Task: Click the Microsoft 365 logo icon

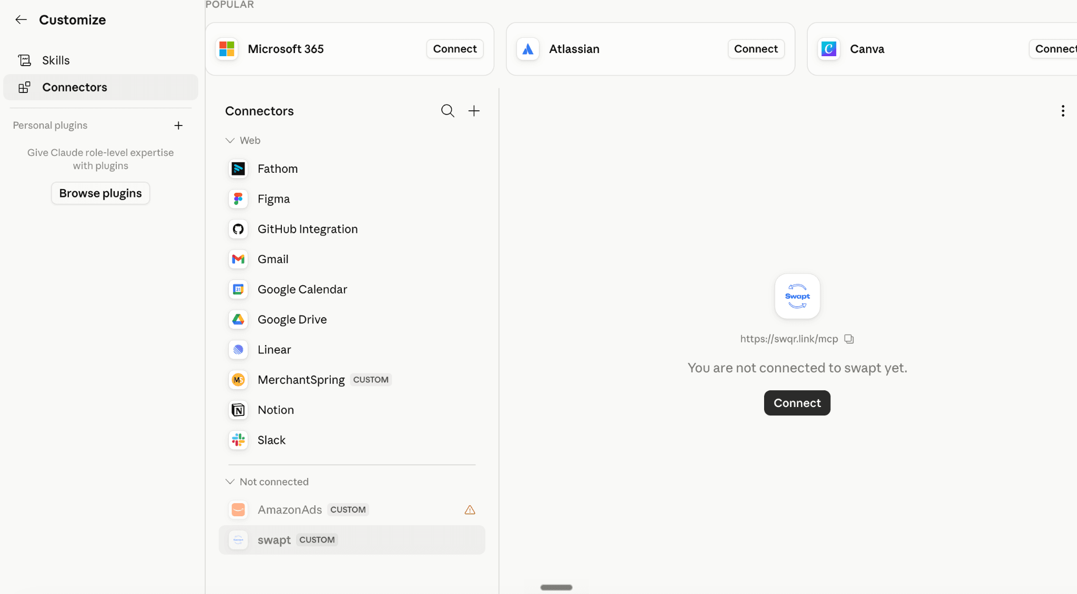Action: pyautogui.click(x=227, y=49)
